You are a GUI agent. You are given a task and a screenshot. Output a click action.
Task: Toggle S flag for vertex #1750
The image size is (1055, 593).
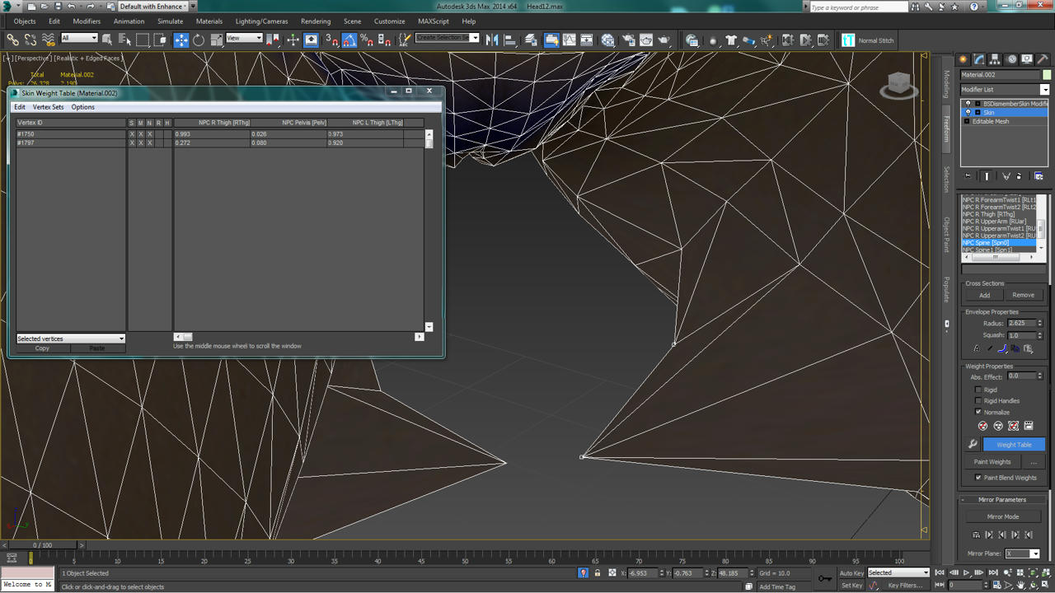(131, 133)
